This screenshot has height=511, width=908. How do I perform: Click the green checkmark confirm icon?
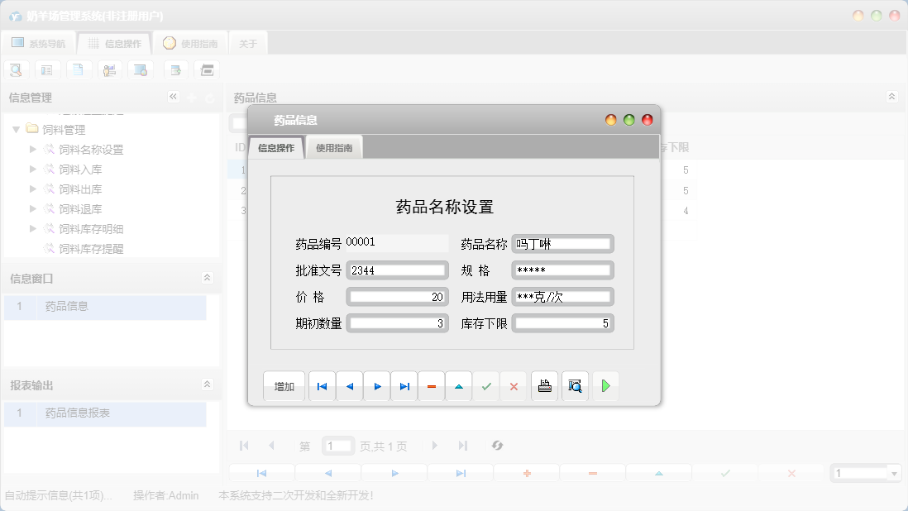[485, 385]
